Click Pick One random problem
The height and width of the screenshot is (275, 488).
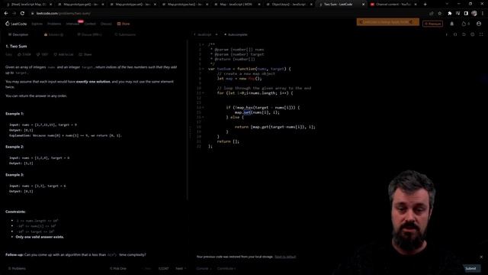(118, 268)
